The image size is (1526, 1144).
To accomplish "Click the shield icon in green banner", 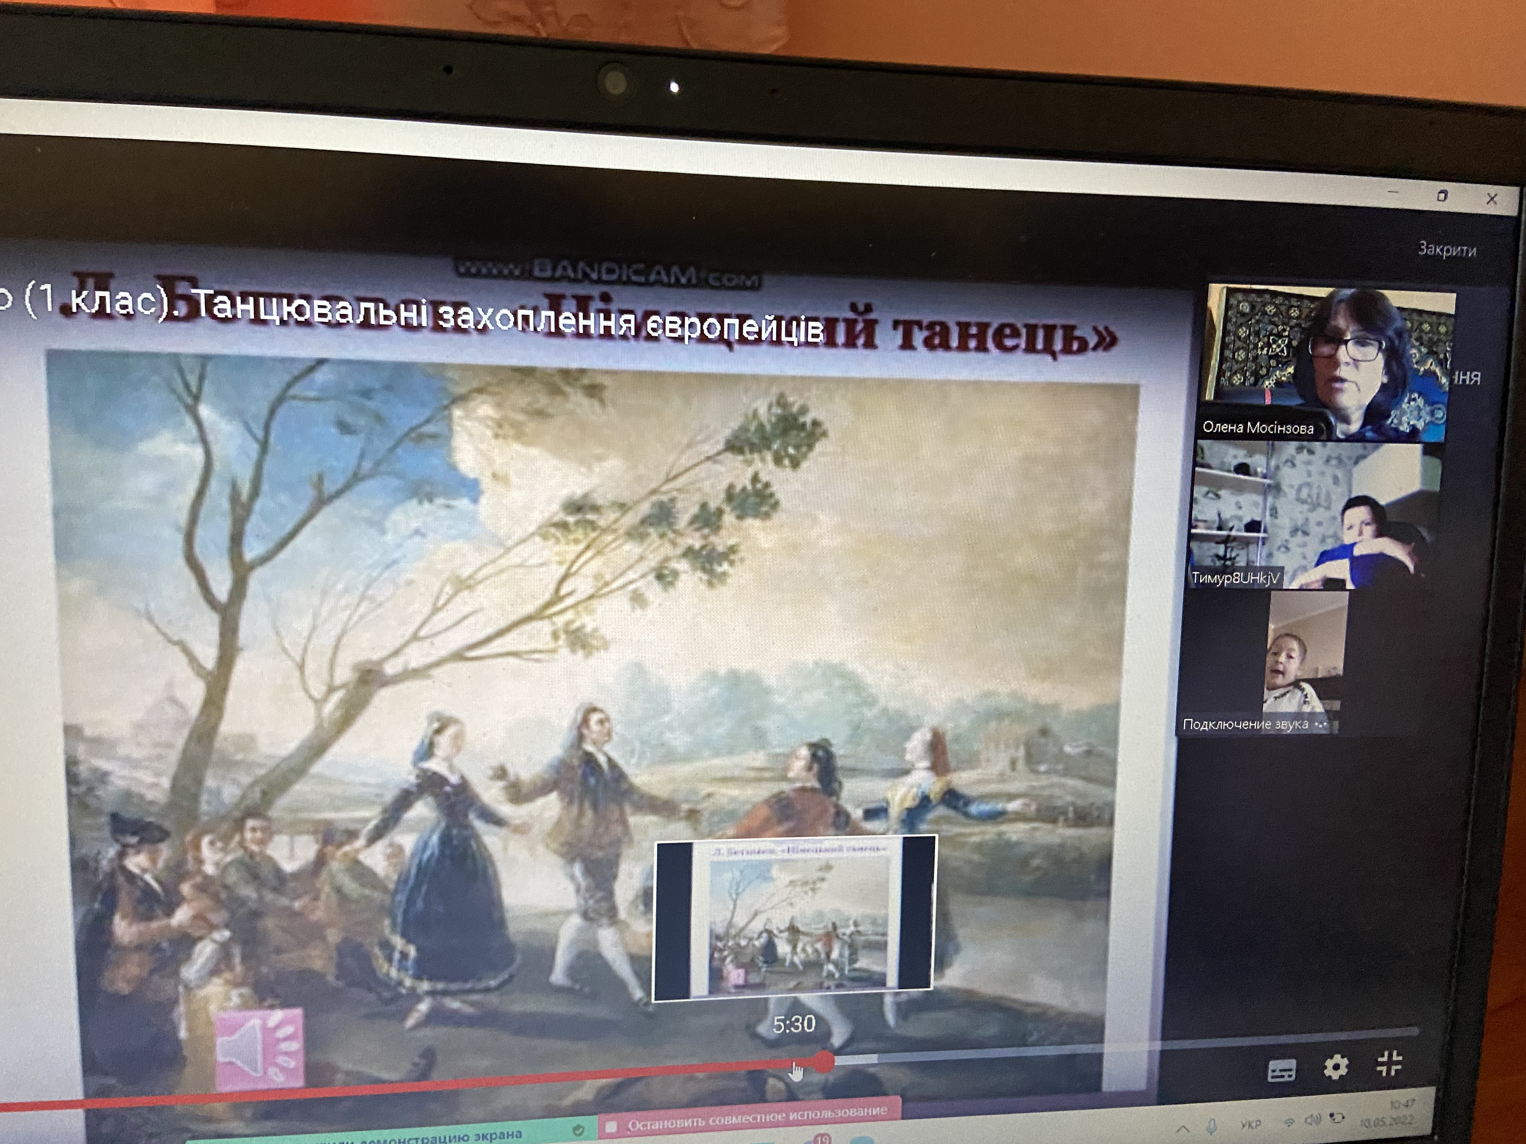I will coord(578,1130).
